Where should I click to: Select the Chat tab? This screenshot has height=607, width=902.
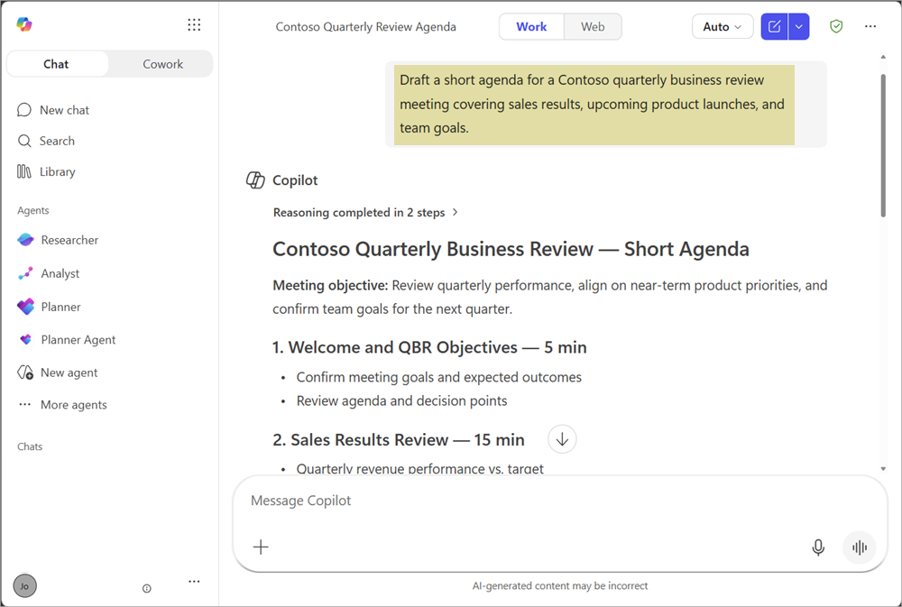point(56,64)
